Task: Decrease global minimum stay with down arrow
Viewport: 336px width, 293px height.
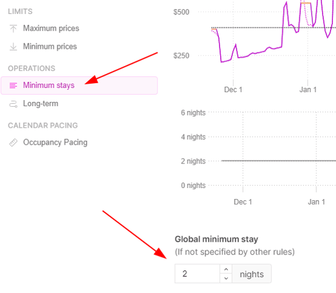Action: point(226,278)
